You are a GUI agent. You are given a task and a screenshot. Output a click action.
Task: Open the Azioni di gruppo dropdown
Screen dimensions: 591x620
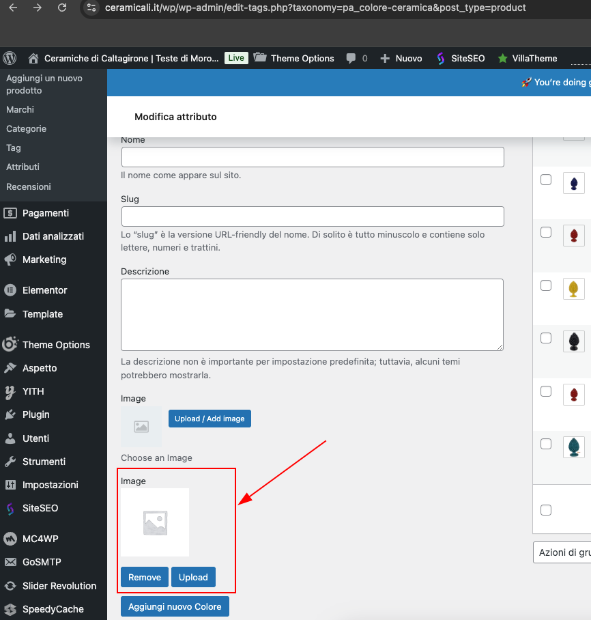(562, 552)
